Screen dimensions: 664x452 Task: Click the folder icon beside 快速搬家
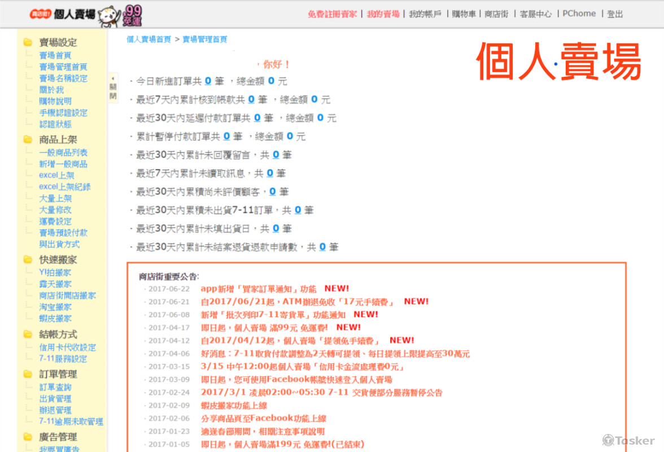click(27, 260)
